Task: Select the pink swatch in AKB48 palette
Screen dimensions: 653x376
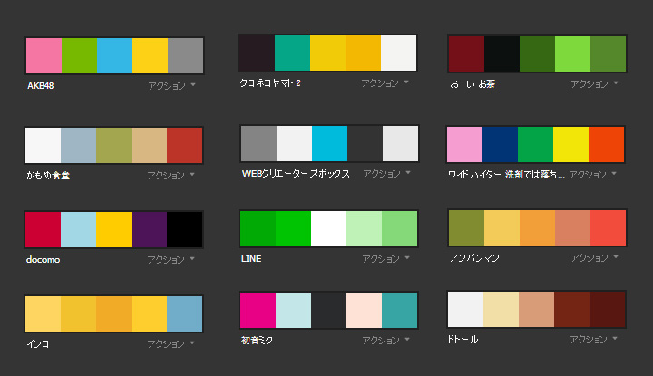Action: click(x=44, y=56)
